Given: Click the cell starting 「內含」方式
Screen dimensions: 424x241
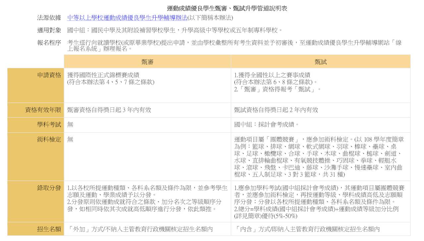Looking at the screenshot, I should point(321,229).
